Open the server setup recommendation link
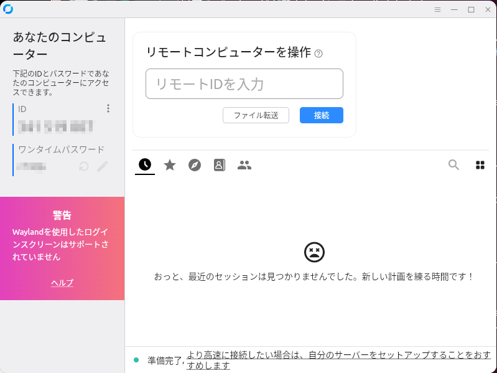497x373 pixels. (x=338, y=360)
